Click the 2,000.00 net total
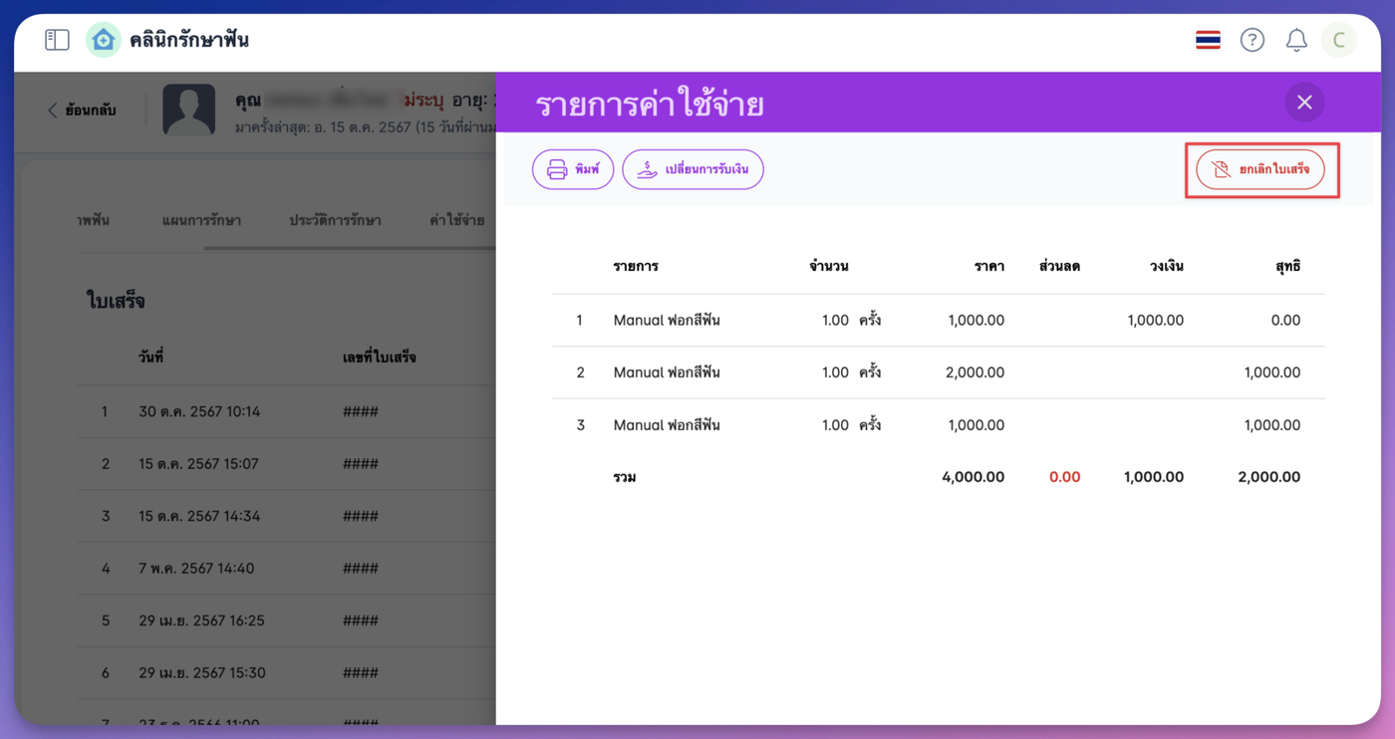The width and height of the screenshot is (1395, 739). [x=1268, y=477]
